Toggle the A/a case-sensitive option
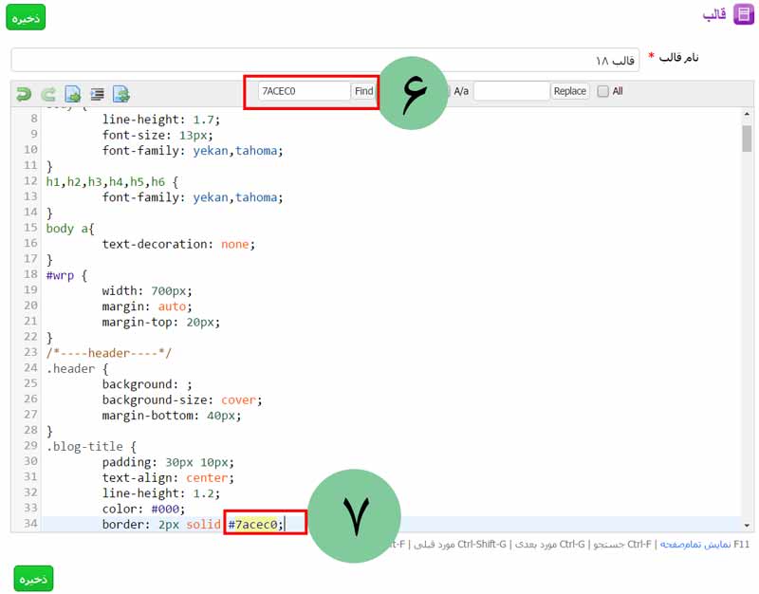 pos(461,91)
